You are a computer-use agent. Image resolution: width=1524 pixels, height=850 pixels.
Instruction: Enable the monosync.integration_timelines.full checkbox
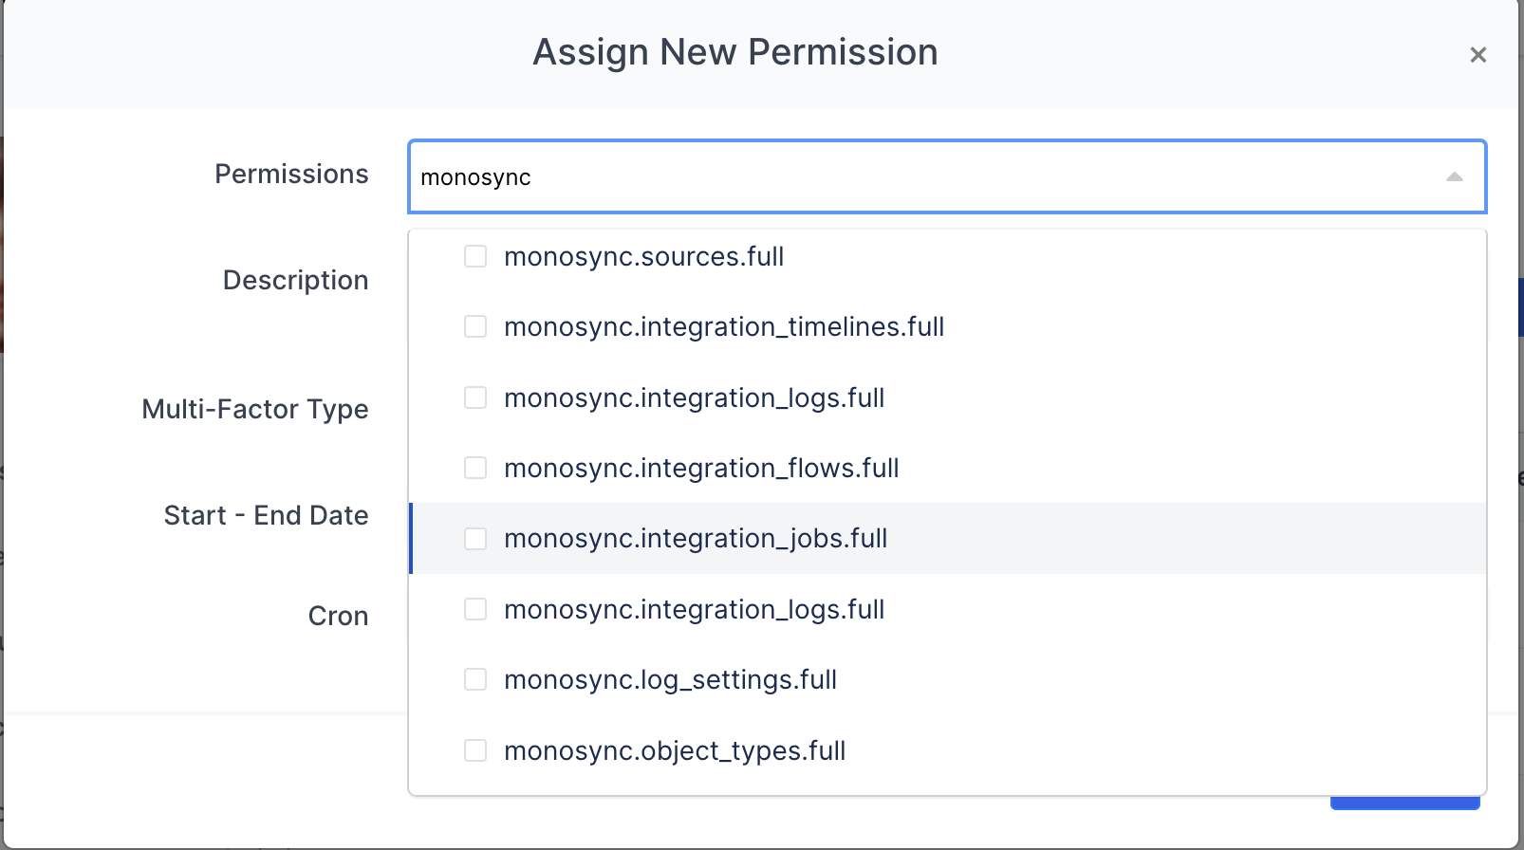(475, 327)
